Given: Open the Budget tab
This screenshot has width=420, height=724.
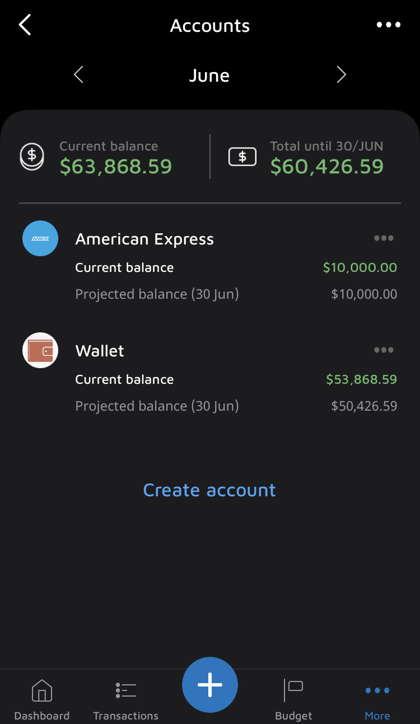Looking at the screenshot, I should point(293,699).
